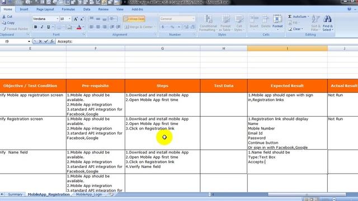This screenshot has height=201, width=358.
Task: Apply percent style format
Action: [172, 27]
